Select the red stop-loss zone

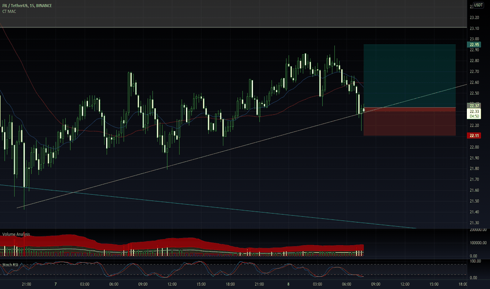pyautogui.click(x=410, y=121)
